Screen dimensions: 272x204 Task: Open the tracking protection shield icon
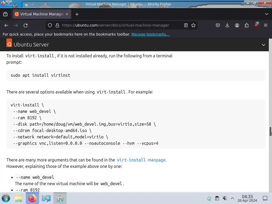click(x=50, y=25)
